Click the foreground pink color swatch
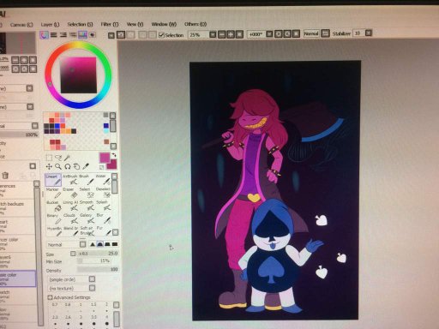This screenshot has height=329, width=439. pos(105,158)
